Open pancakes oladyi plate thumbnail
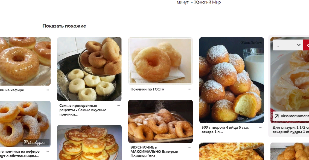The height and width of the screenshot is (160, 309). [89, 143]
